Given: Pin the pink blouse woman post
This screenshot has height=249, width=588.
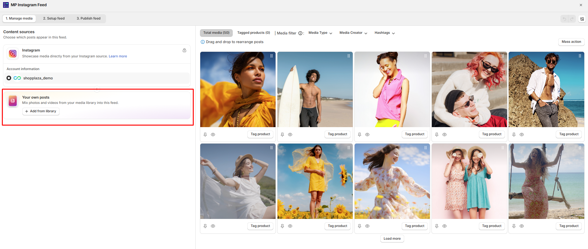Looking at the screenshot, I should 360,135.
